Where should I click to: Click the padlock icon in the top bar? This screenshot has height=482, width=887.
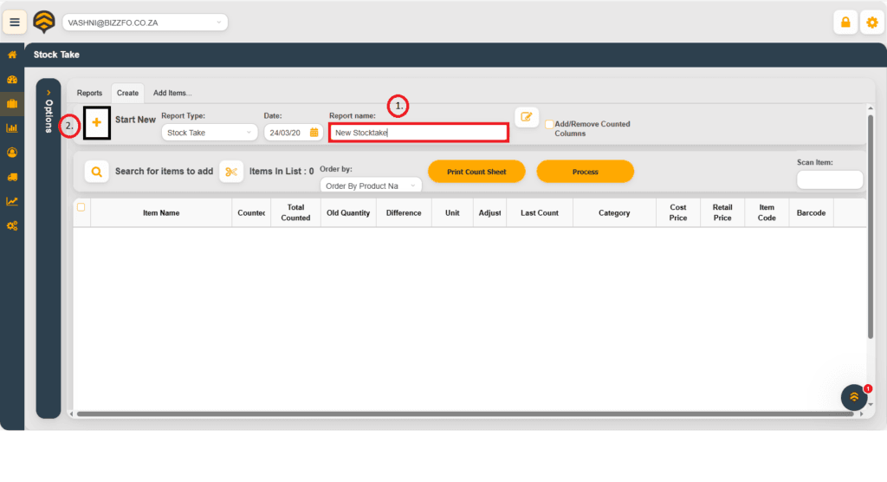coord(845,23)
